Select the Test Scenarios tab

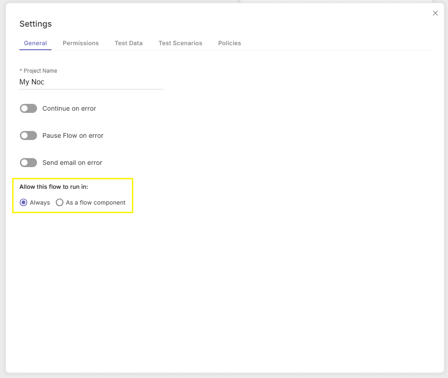(180, 43)
